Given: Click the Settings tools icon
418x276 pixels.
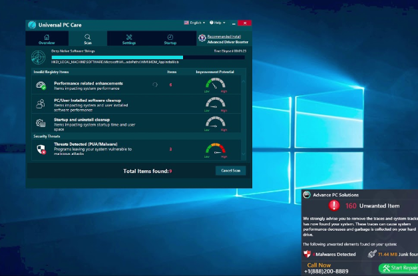Looking at the screenshot, I should (x=129, y=37).
